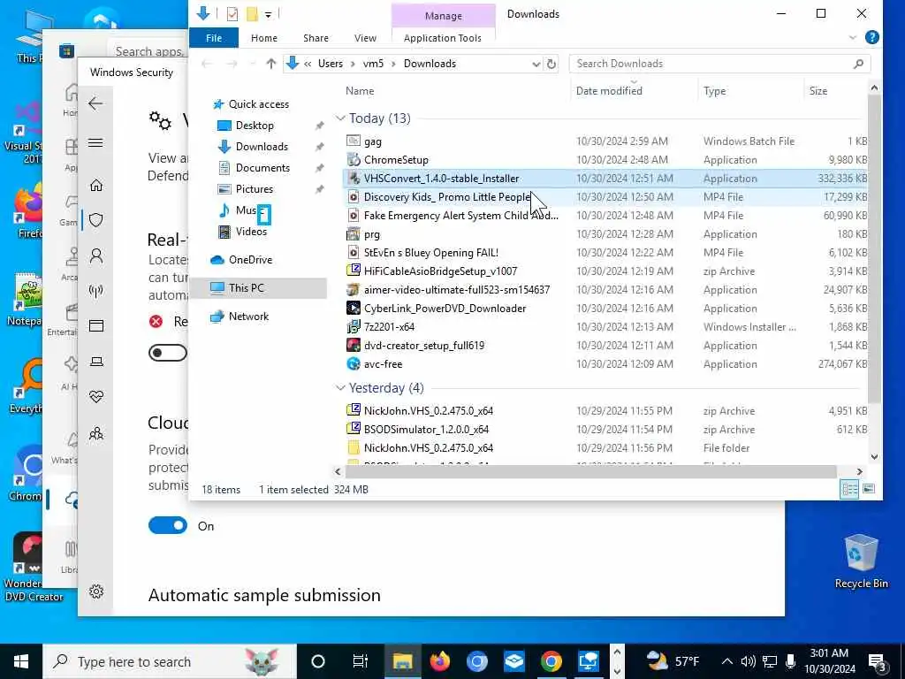
Task: Click vm5 in the breadcrumb path
Action: (x=373, y=64)
